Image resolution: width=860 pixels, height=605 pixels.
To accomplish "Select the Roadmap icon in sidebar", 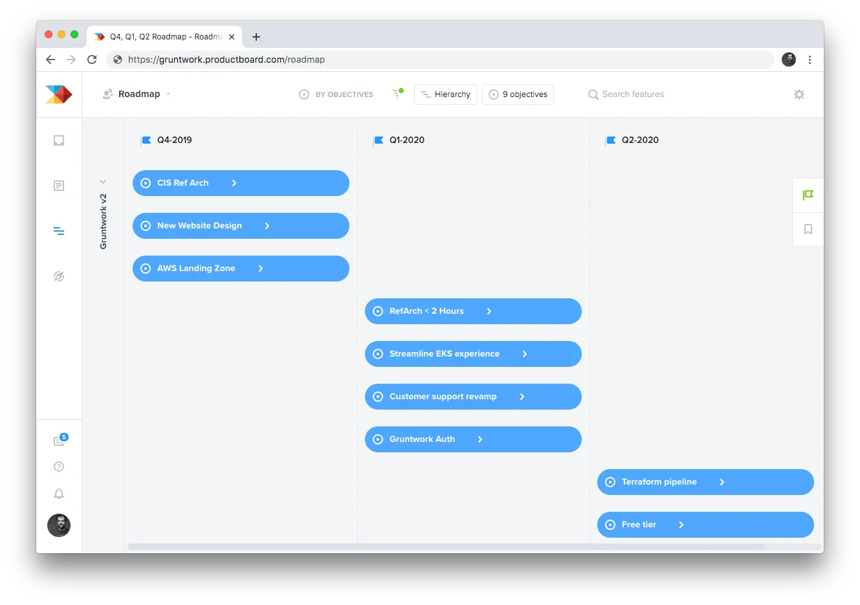I will [x=59, y=231].
